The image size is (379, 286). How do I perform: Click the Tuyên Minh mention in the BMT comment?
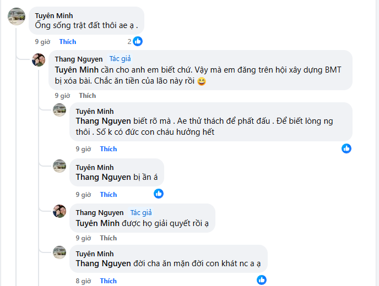[x=77, y=70]
